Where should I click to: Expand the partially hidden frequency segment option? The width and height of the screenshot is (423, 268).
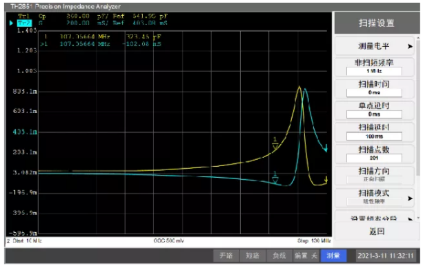[375, 217]
